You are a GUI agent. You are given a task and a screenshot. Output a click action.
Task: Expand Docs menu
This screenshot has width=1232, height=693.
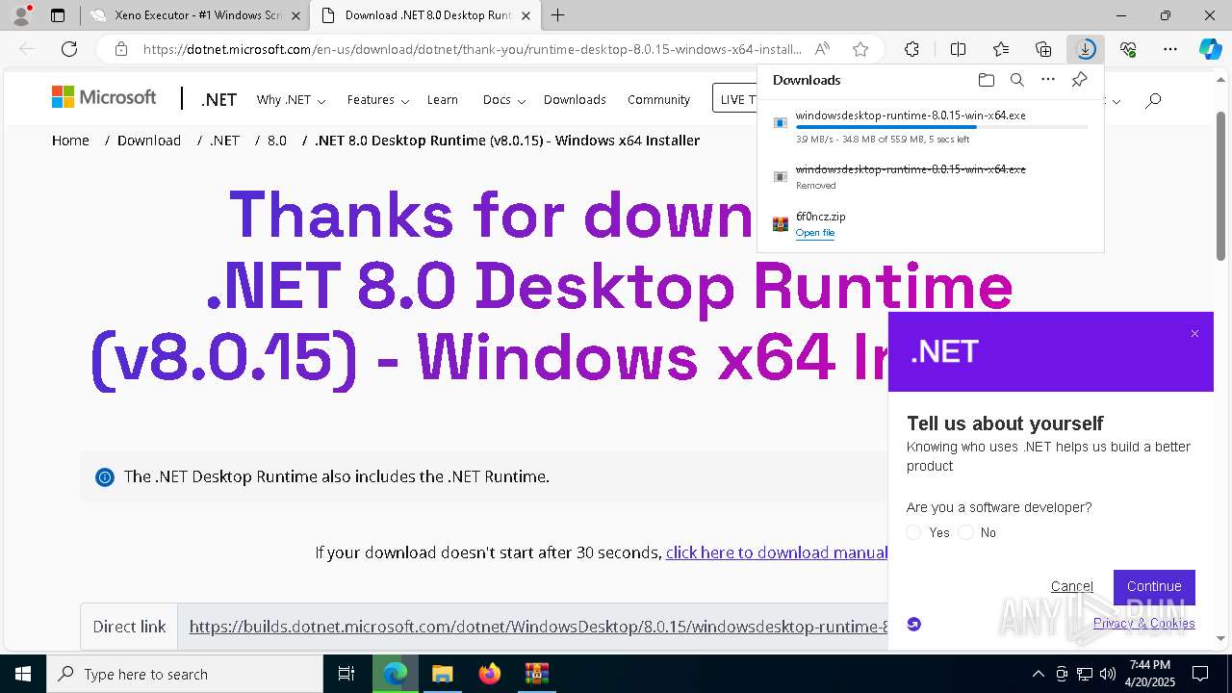tap(504, 100)
